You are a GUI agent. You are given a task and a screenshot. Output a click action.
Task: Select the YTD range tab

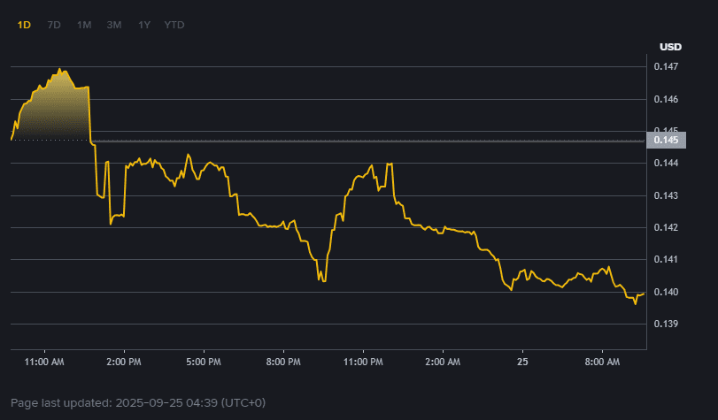click(174, 25)
